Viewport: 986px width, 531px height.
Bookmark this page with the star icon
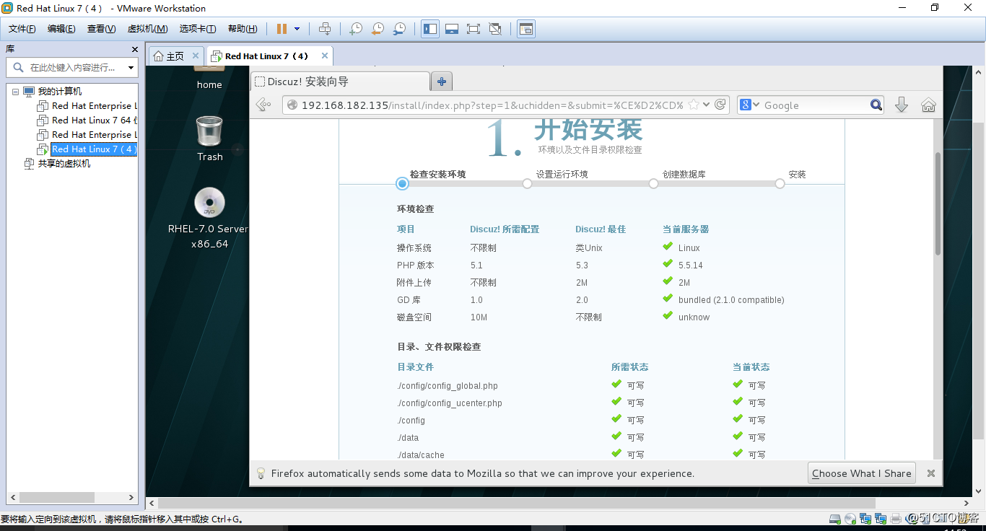pyautogui.click(x=694, y=105)
